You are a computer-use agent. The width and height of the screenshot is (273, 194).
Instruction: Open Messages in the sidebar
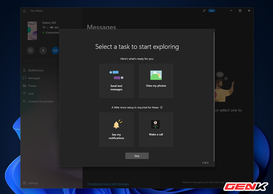click(x=34, y=78)
